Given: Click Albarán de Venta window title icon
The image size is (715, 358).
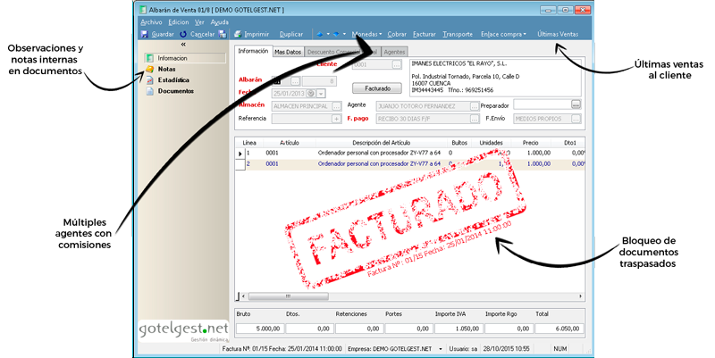Looking at the screenshot, I should 143,10.
